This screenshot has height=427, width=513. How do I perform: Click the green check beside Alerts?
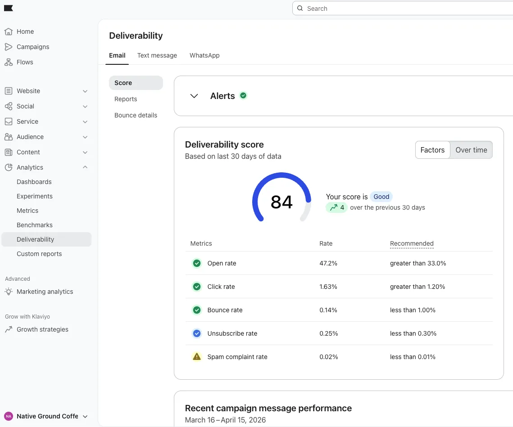[x=243, y=95]
